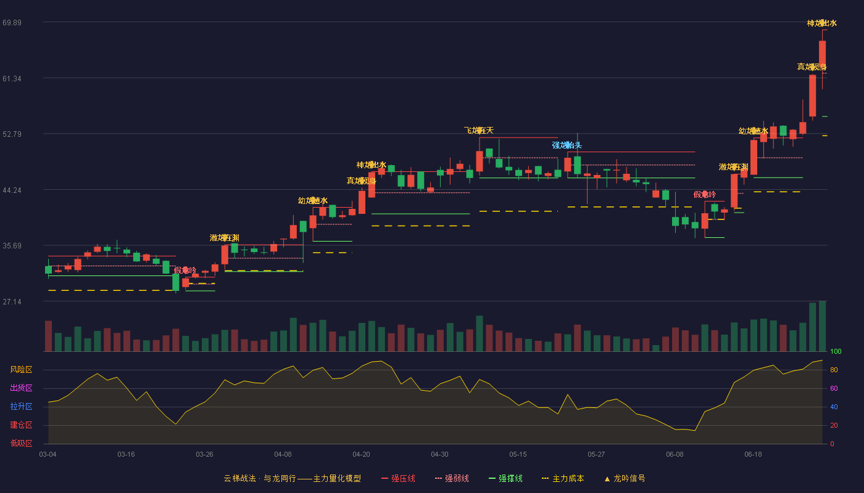Click the green 100 indicator scale value
864x493 pixels.
tap(836, 352)
